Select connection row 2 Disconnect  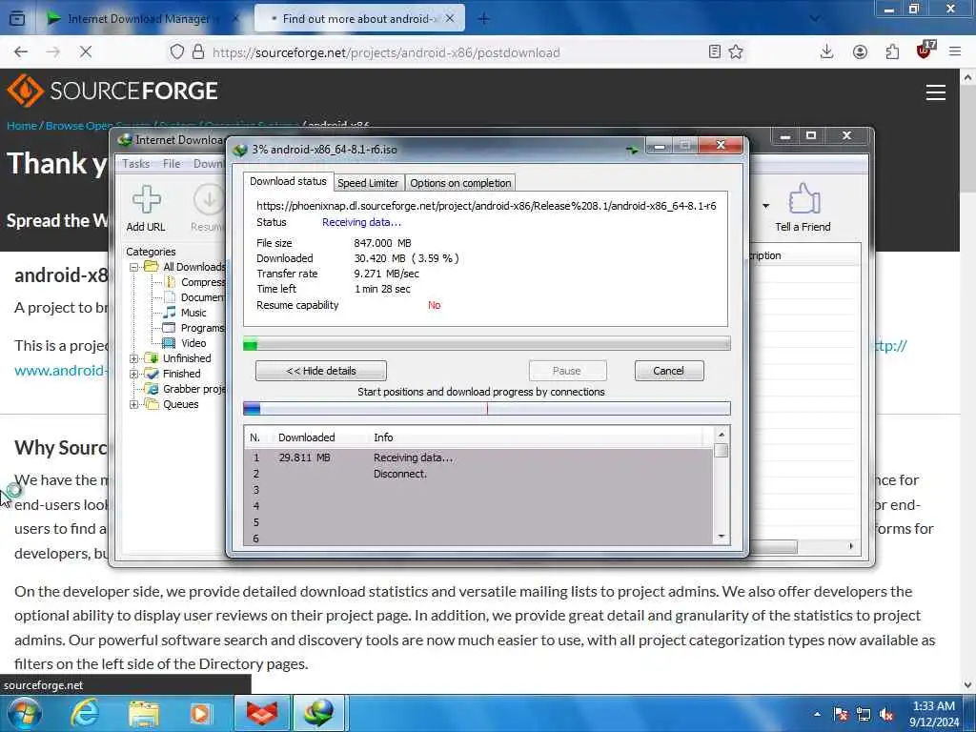478,474
